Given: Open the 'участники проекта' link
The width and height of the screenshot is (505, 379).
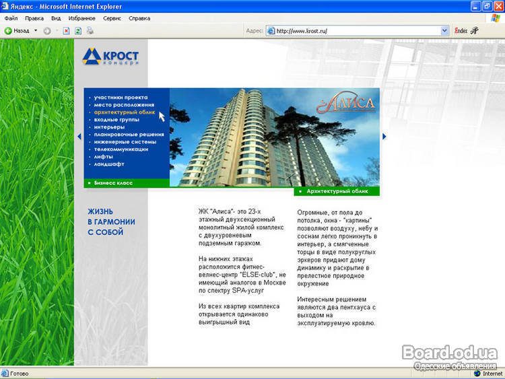Looking at the screenshot, I should point(121,98).
